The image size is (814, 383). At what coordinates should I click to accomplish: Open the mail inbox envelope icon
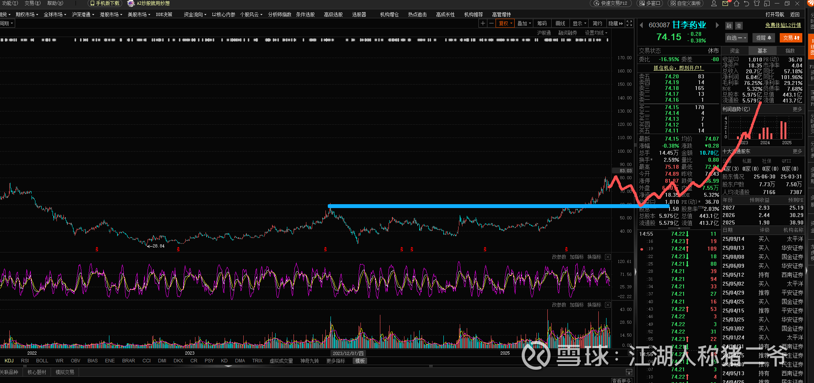pyautogui.click(x=725, y=4)
